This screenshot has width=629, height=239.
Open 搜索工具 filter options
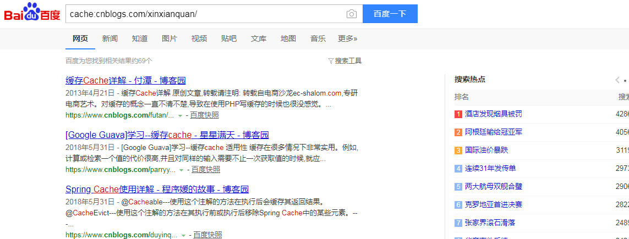[344, 61]
